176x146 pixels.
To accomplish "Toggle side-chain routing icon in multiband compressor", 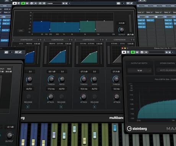I will pyautogui.click(x=40, y=3).
